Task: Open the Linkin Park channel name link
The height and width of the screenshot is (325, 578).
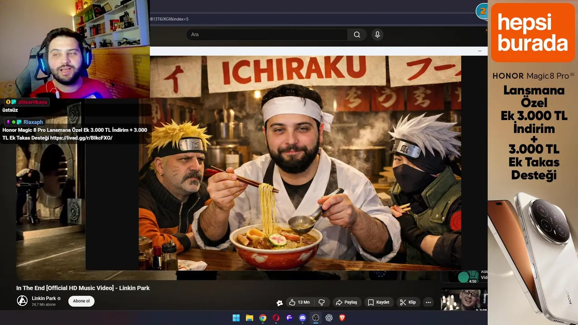Action: coord(44,298)
